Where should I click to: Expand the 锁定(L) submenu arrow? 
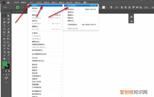[61, 21]
